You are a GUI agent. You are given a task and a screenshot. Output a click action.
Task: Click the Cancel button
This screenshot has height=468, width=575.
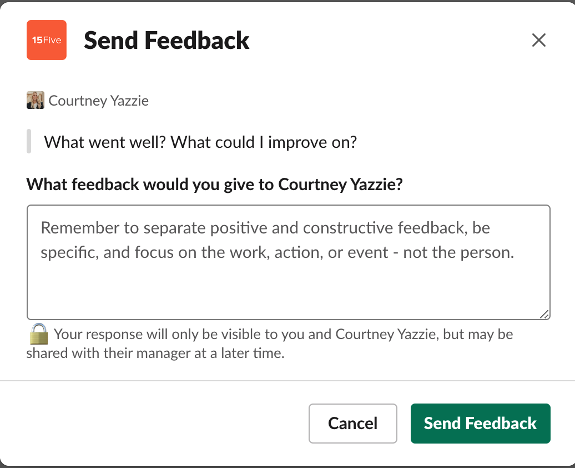point(352,423)
